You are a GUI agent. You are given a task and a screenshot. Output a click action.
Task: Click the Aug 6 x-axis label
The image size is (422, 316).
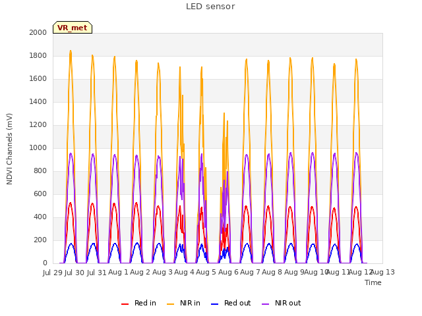228,273
